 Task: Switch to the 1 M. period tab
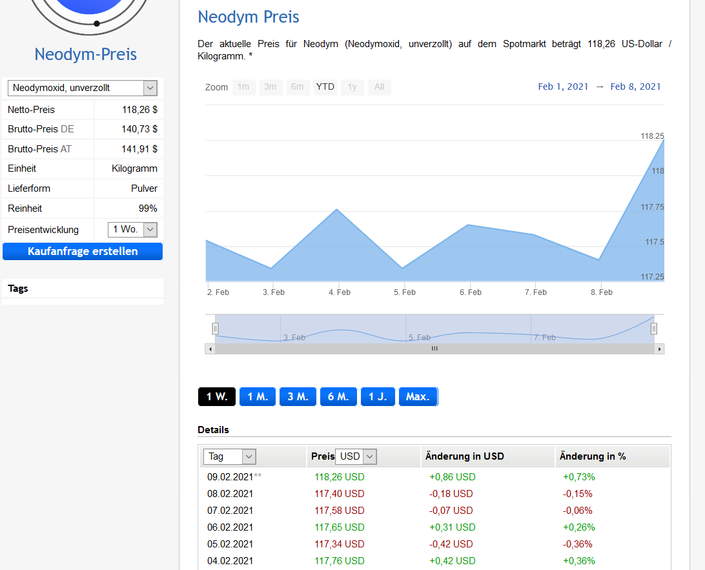pyautogui.click(x=258, y=396)
